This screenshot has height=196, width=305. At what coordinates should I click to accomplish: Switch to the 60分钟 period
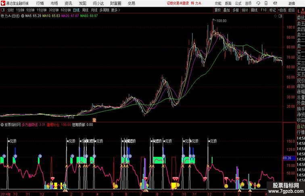[66, 10]
